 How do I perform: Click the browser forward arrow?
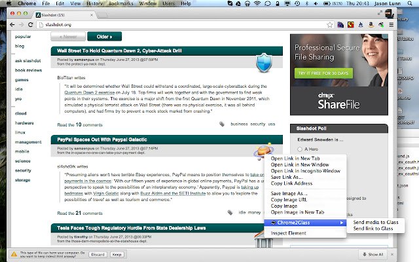tap(22, 25)
